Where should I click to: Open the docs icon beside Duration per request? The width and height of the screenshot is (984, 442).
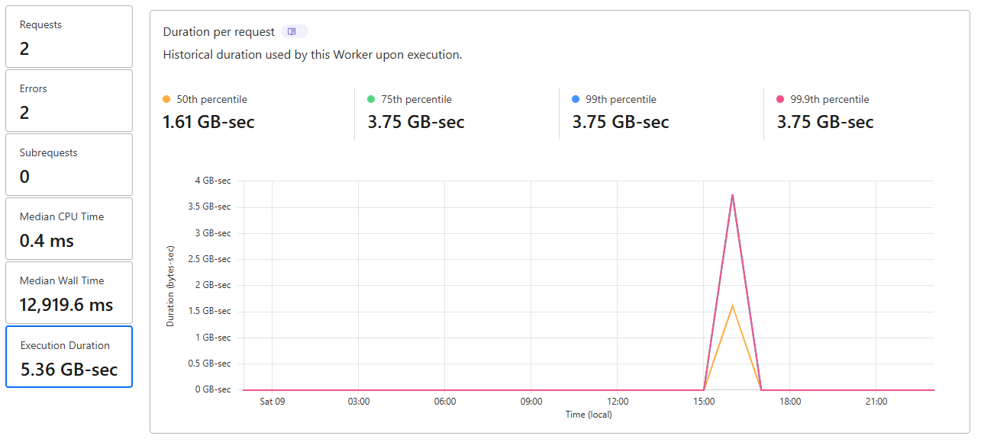point(294,31)
